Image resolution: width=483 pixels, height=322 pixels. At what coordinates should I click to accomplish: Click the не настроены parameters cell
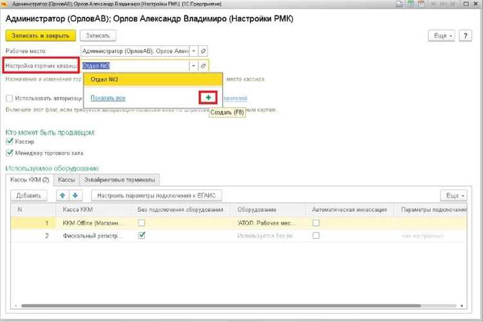point(431,236)
